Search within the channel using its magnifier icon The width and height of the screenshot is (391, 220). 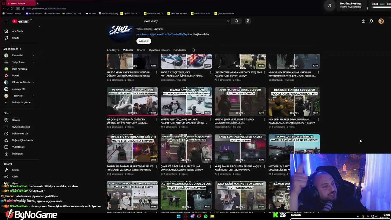193,50
